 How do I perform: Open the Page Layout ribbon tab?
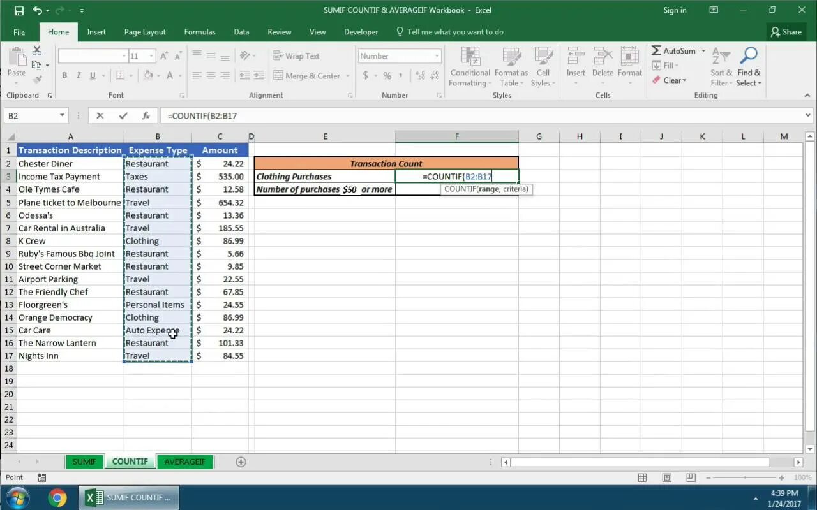click(145, 32)
